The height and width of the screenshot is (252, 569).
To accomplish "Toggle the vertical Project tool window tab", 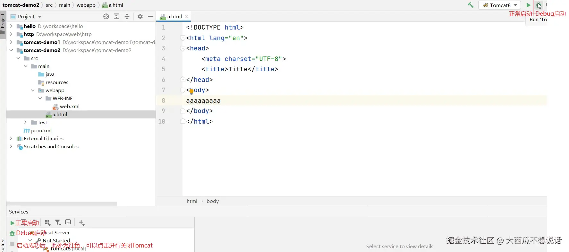I will click(3, 21).
